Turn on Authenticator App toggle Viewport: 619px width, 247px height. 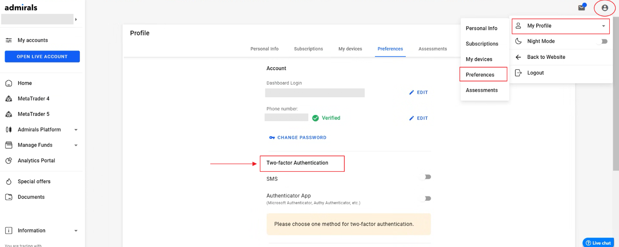(x=426, y=198)
